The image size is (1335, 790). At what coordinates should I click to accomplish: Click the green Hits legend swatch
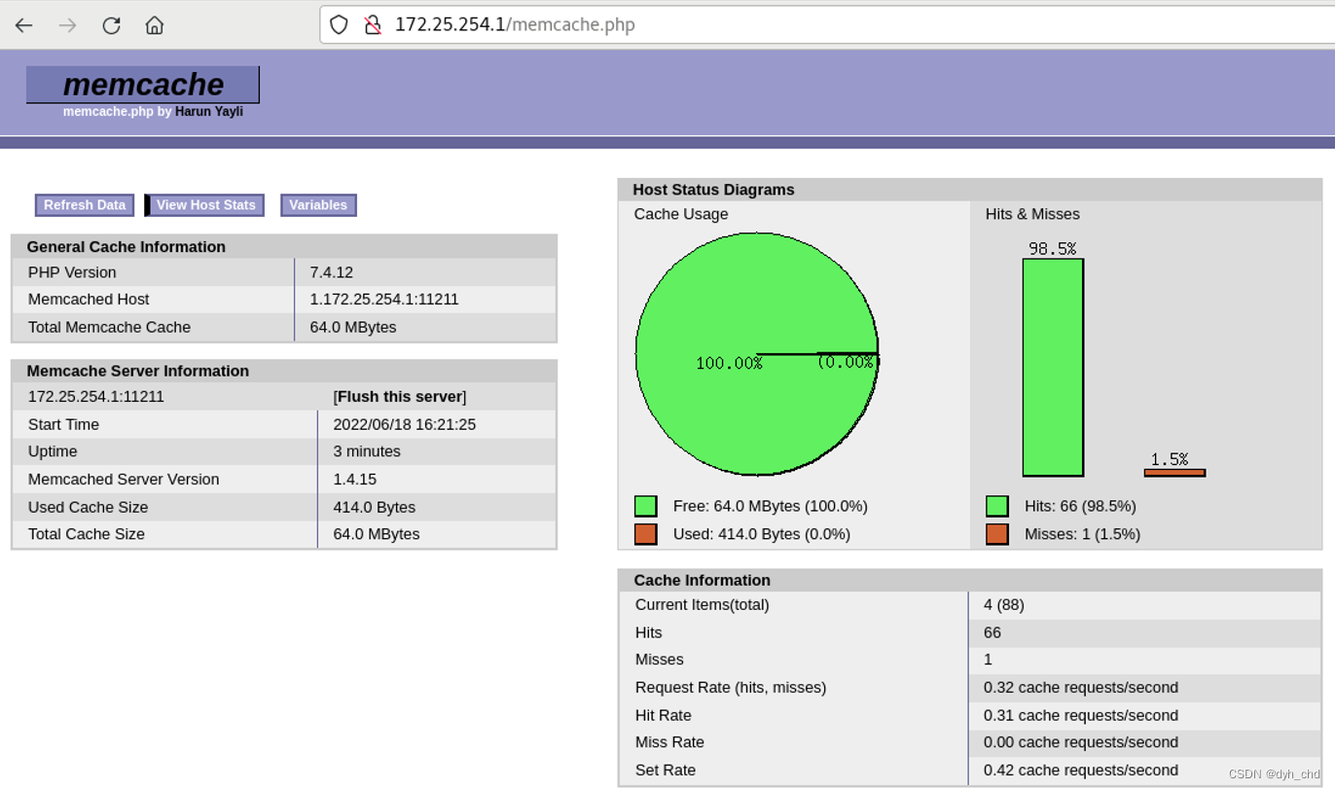pos(996,506)
